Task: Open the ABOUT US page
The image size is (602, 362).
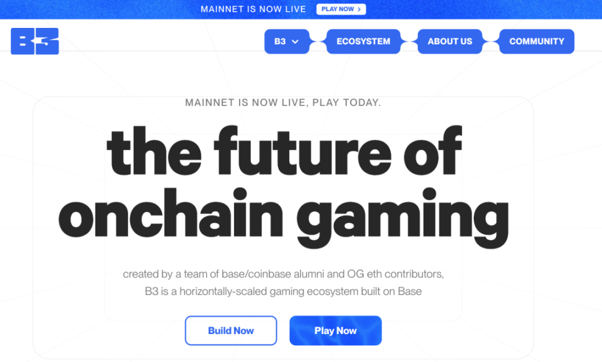Action: pos(450,42)
